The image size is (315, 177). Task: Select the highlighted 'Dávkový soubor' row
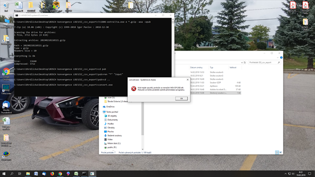(x=215, y=93)
